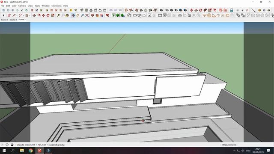Open the Windows notification center
The width and height of the screenshot is (274, 154).
pyautogui.click(x=268, y=151)
